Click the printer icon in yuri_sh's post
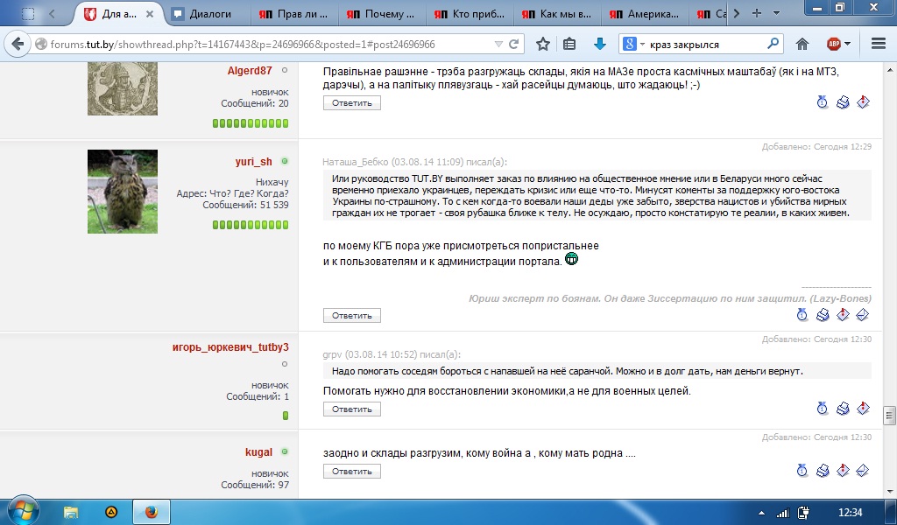897x525 pixels. (823, 314)
